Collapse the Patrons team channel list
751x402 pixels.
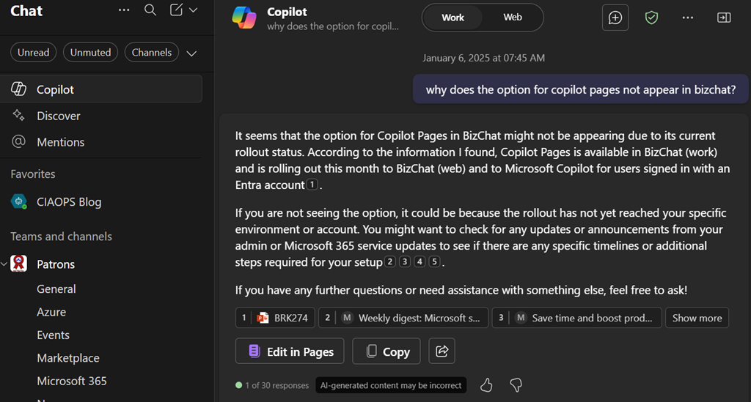click(4, 264)
